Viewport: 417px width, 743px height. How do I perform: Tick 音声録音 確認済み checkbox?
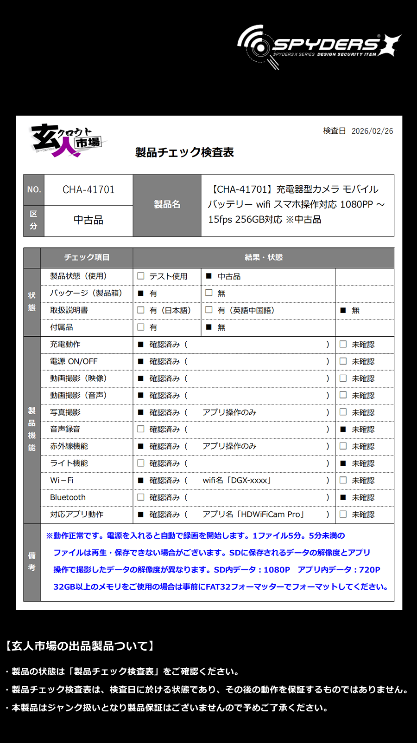(141, 430)
